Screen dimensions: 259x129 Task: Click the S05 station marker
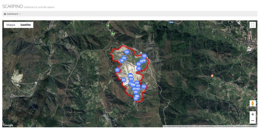pyautogui.click(x=136, y=92)
